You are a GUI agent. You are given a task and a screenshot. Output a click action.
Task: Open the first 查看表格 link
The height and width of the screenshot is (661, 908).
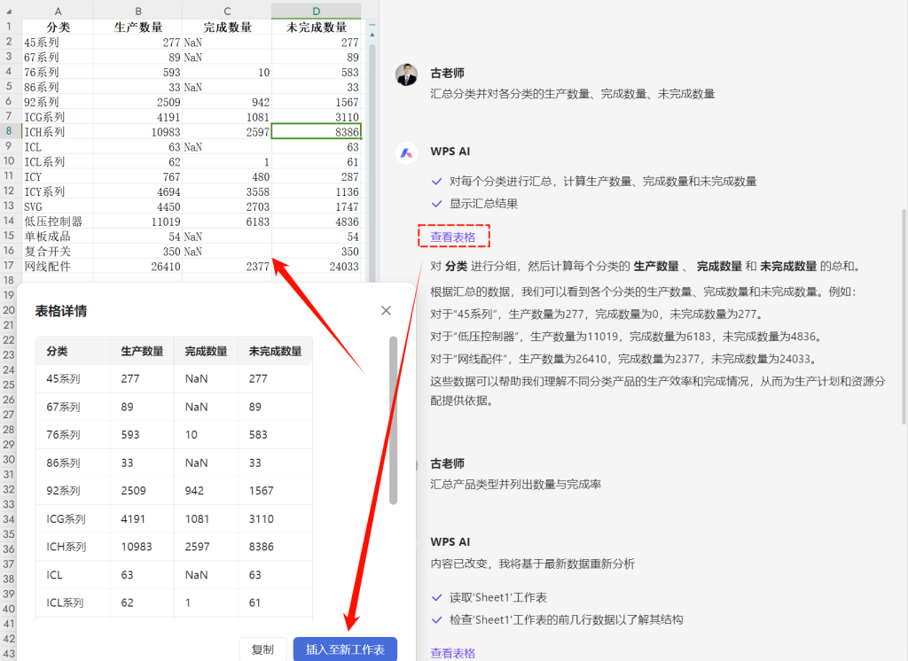pyautogui.click(x=453, y=237)
